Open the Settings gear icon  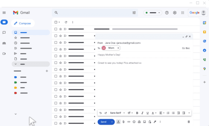pyautogui.click(x=175, y=13)
